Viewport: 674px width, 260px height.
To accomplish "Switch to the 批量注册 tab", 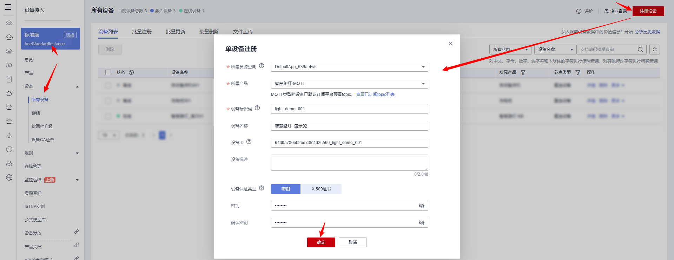I will point(142,32).
